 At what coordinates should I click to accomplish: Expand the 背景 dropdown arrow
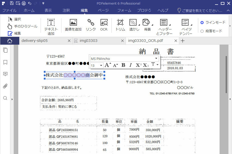pos(152,25)
